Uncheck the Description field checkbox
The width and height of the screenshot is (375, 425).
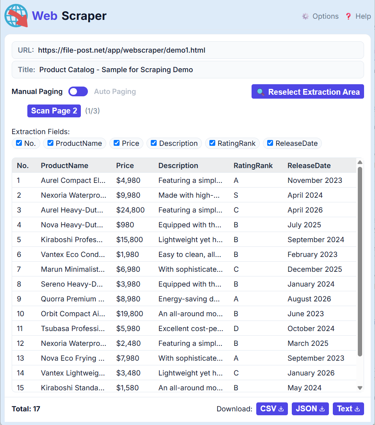click(154, 143)
